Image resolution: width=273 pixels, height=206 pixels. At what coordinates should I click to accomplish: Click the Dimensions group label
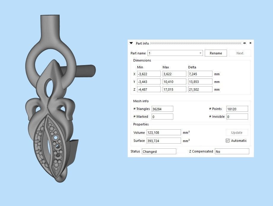[x=142, y=60]
